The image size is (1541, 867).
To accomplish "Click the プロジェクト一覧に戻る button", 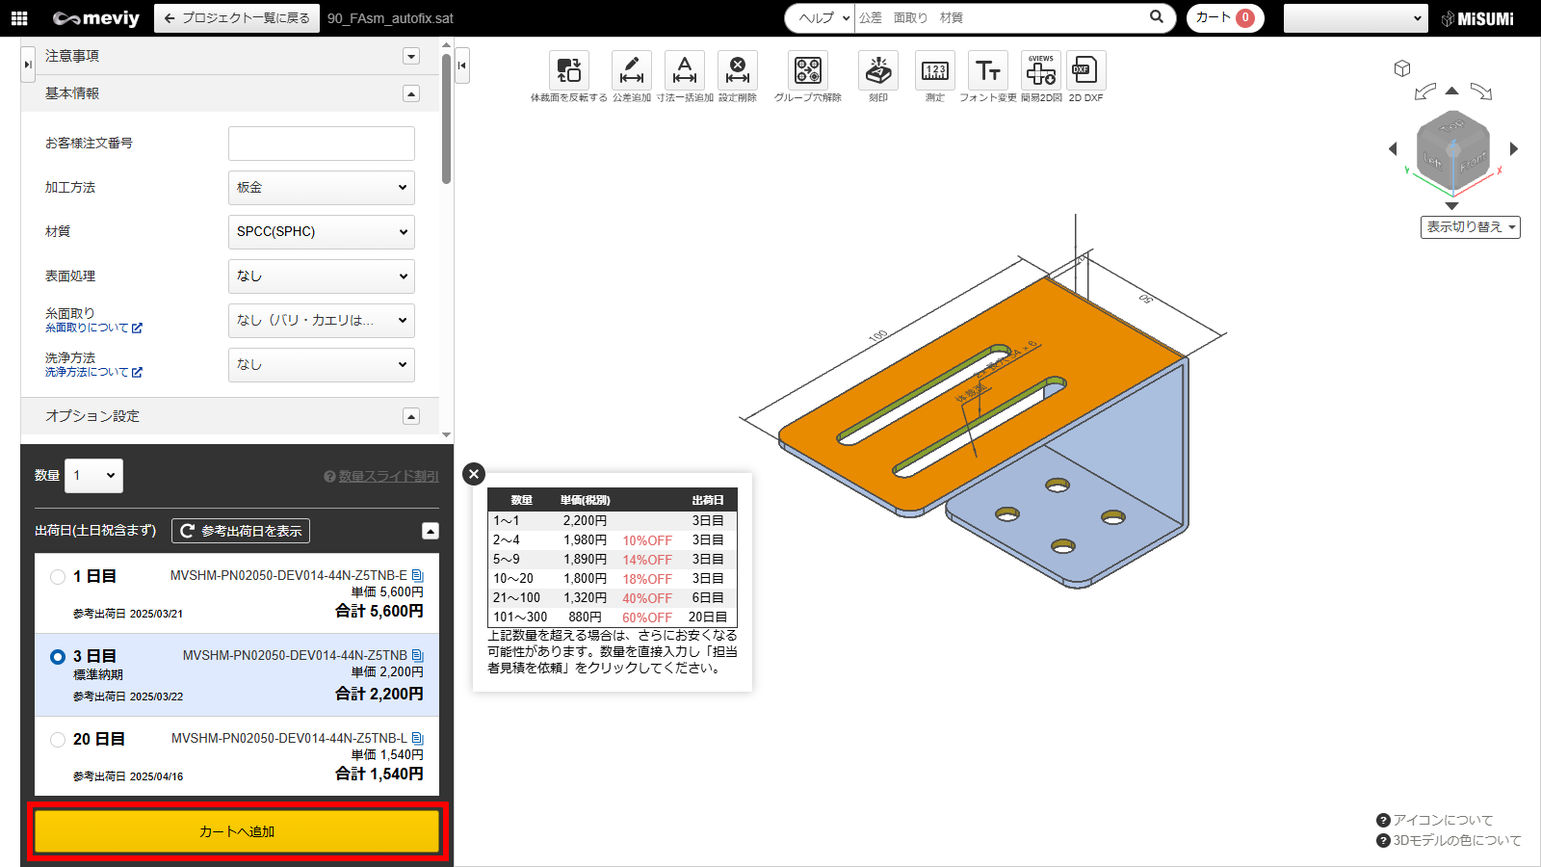I will [x=237, y=18].
